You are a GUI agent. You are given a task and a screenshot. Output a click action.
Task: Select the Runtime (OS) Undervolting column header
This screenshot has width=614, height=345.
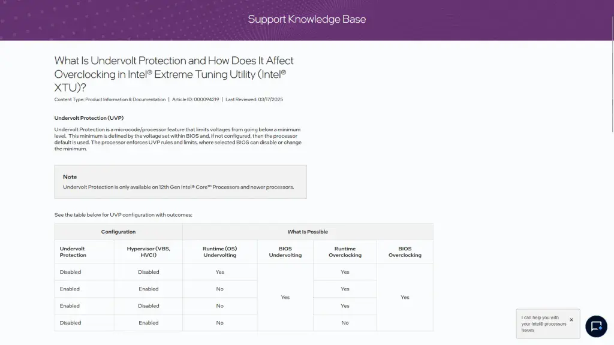pyautogui.click(x=219, y=252)
